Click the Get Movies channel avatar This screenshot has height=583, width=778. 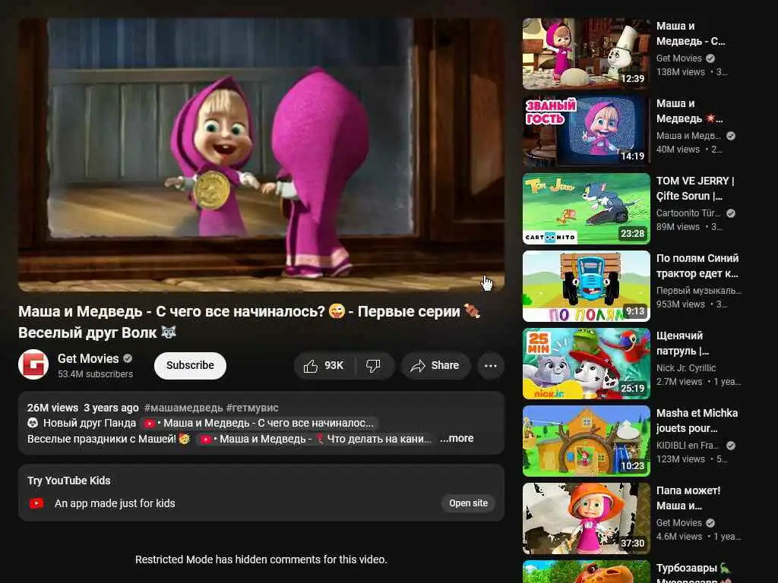[33, 365]
